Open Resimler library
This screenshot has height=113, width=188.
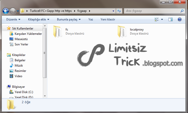click(x=20, y=71)
